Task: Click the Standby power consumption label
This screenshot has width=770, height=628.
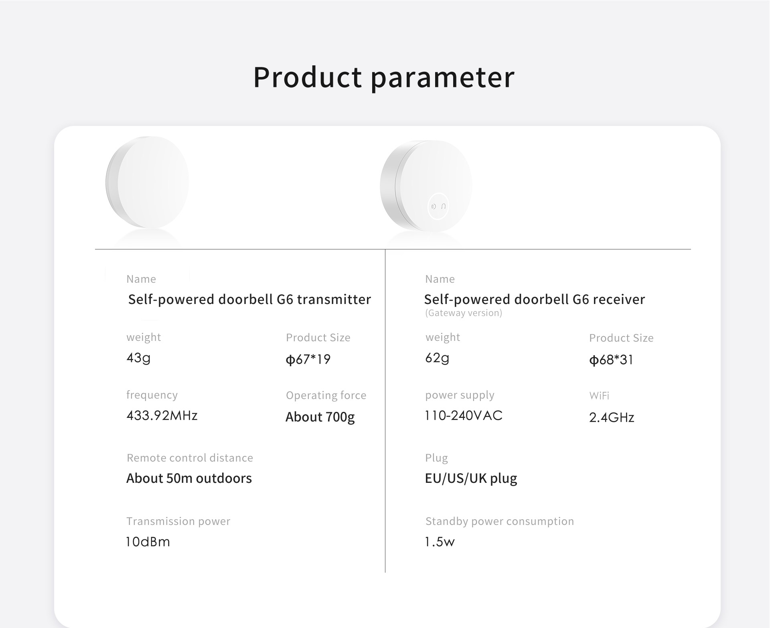Action: coord(500,521)
